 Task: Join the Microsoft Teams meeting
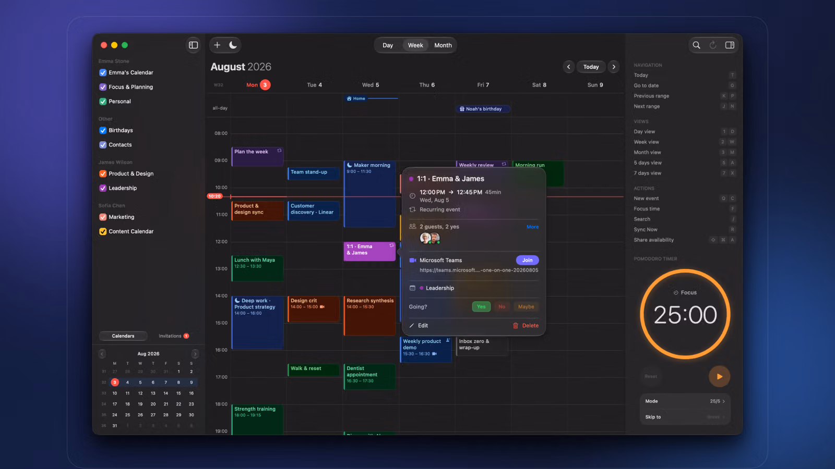pyautogui.click(x=528, y=260)
